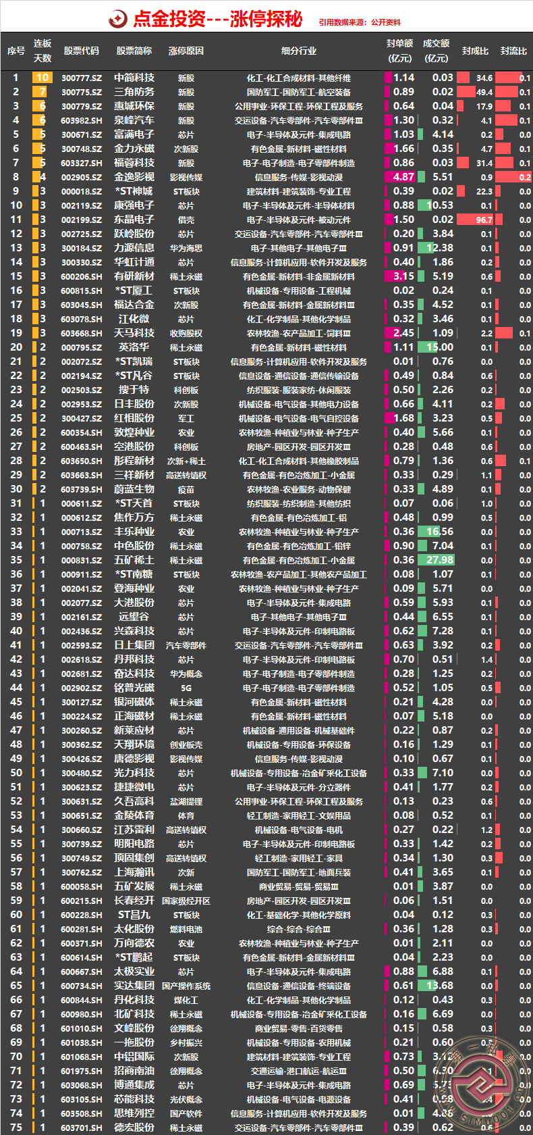The image size is (533, 1135).
Task: Select the 连板天数 column header
Action: [x=43, y=51]
